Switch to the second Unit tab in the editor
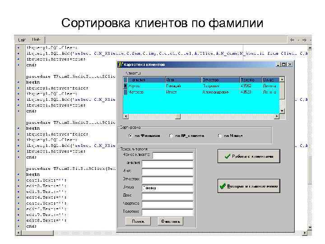 point(36,39)
